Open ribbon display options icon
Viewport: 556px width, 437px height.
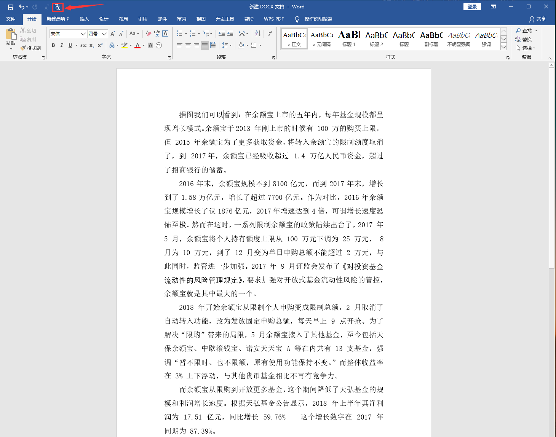[x=493, y=7]
